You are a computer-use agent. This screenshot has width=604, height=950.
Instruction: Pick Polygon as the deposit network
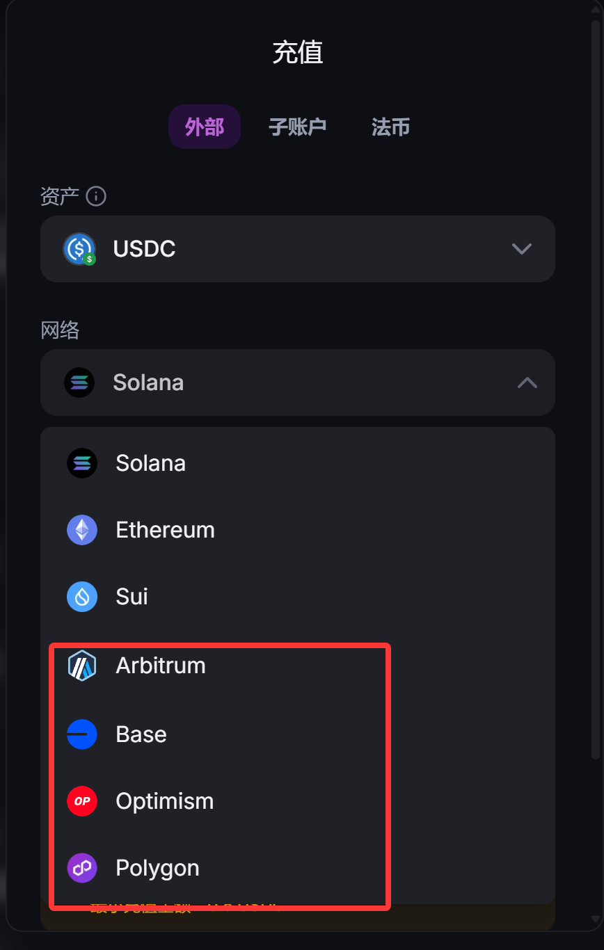(158, 868)
